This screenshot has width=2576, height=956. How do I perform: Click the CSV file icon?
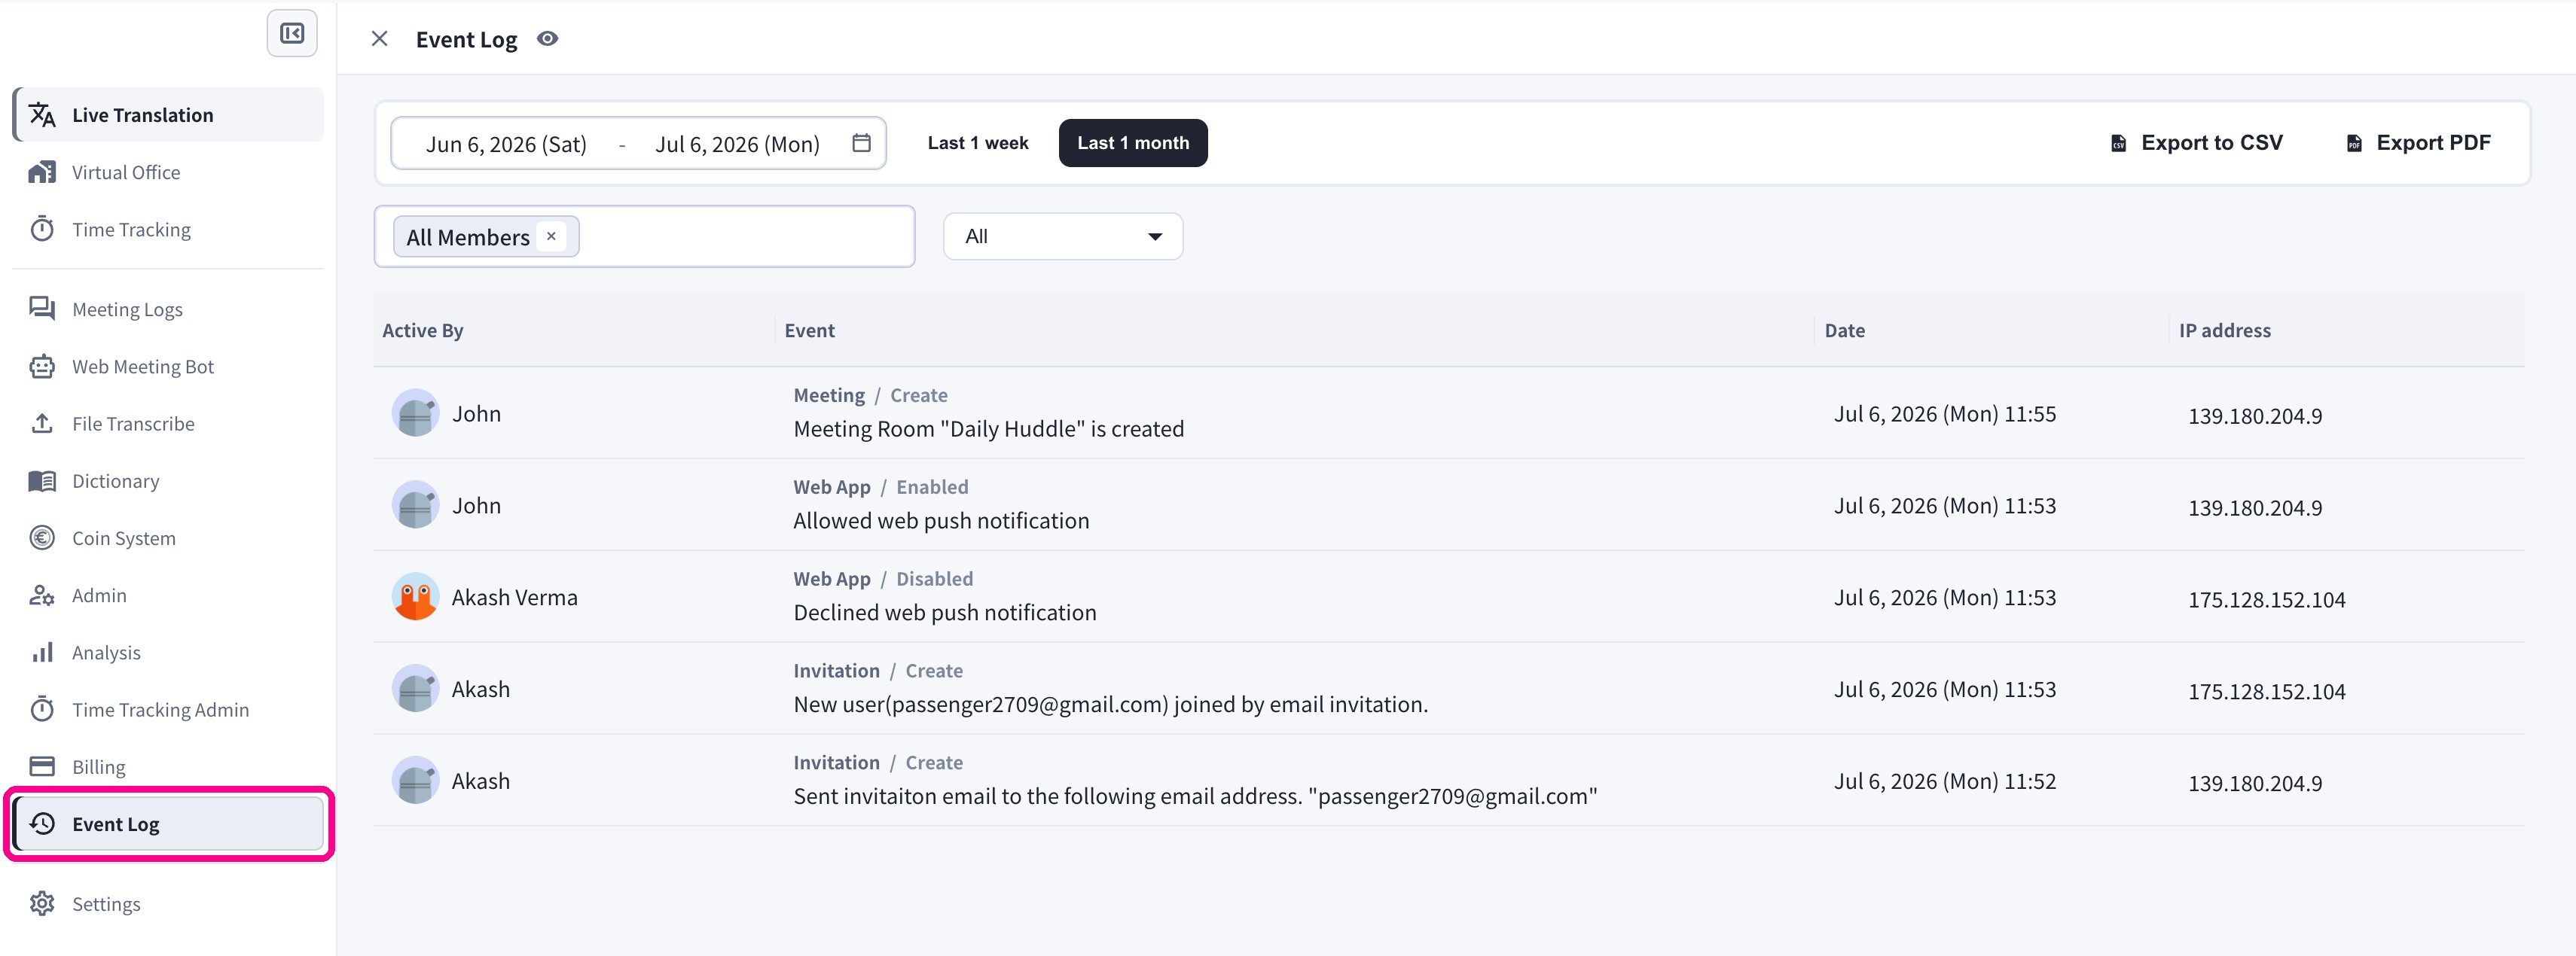[x=2118, y=143]
